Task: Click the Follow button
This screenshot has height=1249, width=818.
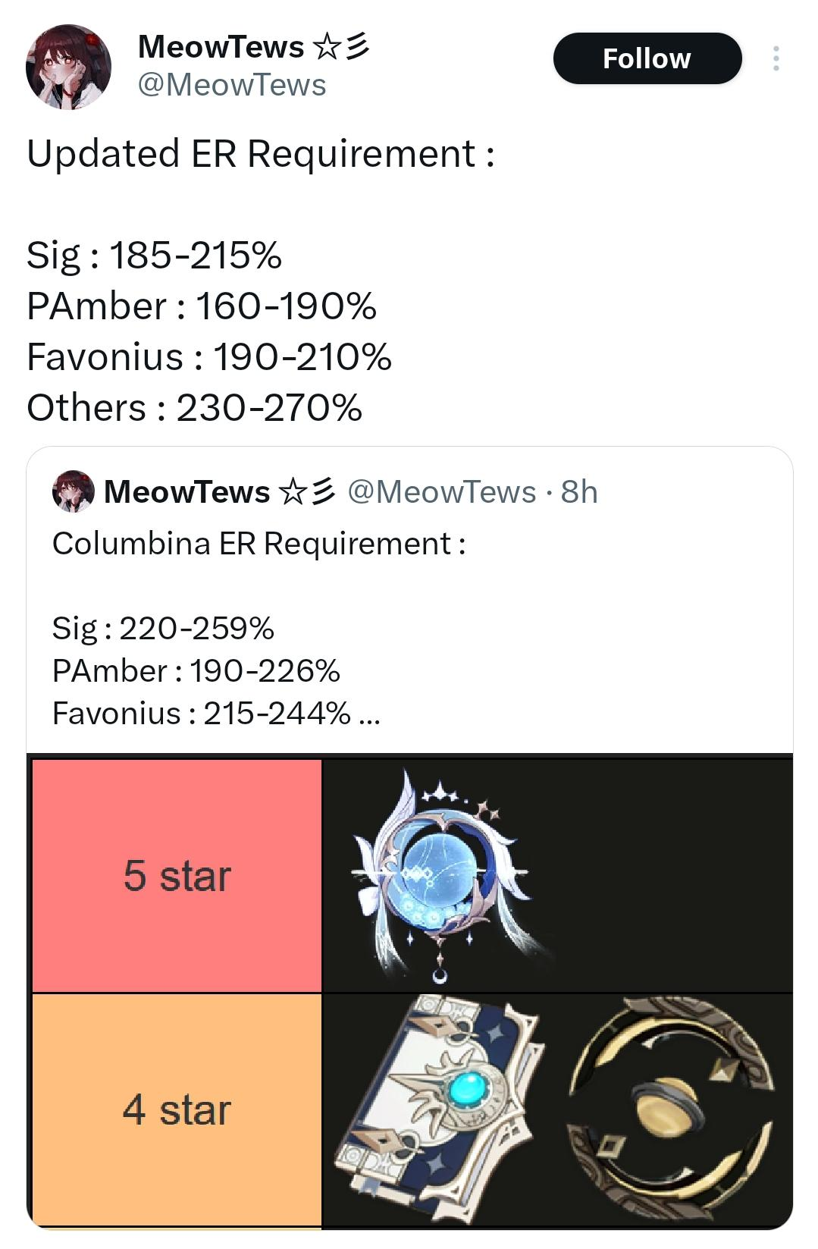Action: (647, 58)
